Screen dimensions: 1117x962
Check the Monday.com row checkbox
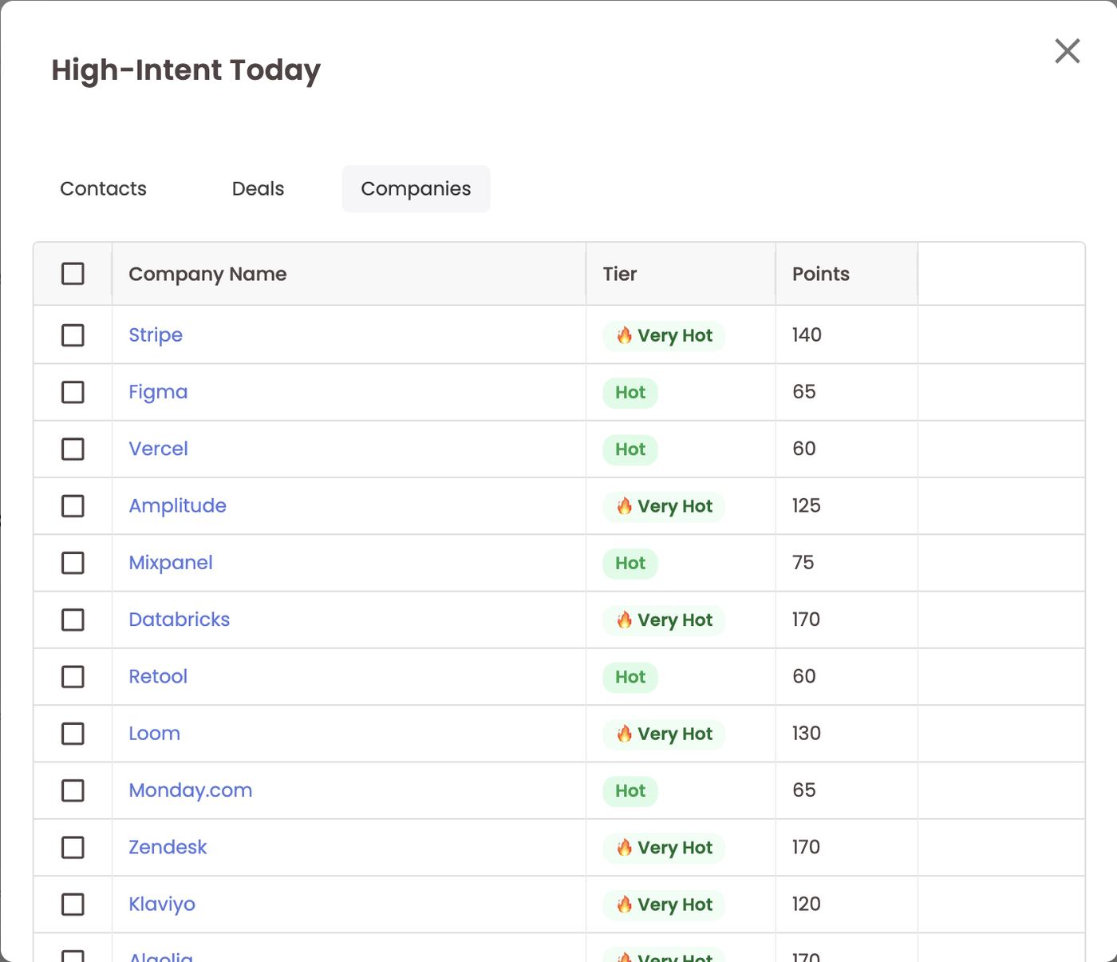(x=73, y=790)
